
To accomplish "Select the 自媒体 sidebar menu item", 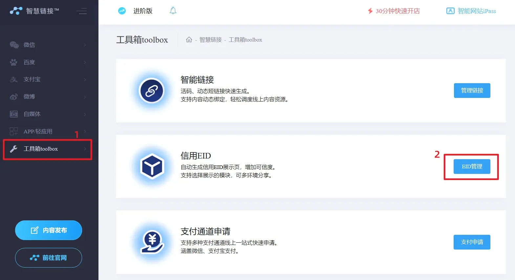I will click(x=32, y=114).
